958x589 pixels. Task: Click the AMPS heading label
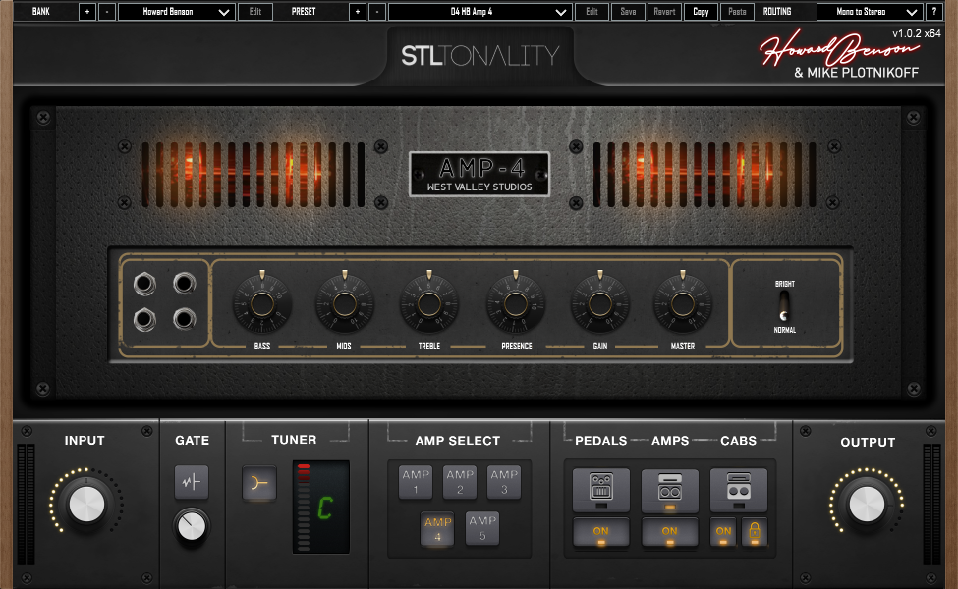[670, 441]
